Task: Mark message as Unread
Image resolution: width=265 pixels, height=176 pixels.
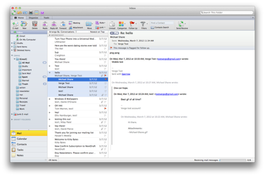Action: click(x=112, y=25)
